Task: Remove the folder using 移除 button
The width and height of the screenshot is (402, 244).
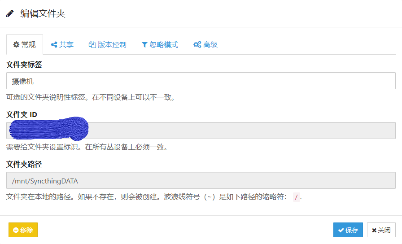Action: point(23,230)
